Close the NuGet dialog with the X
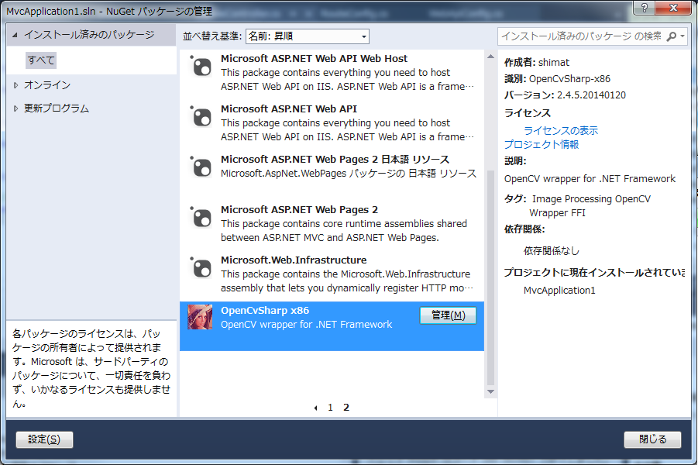Viewport: 698px width, 465px height. [x=674, y=8]
